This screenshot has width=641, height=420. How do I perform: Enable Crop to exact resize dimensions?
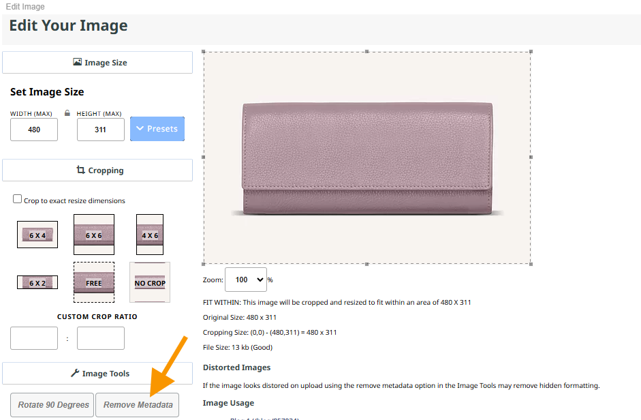18,199
